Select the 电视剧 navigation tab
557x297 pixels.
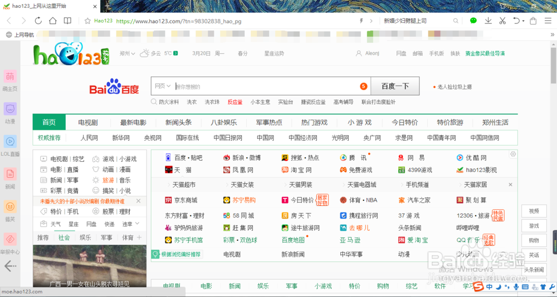[x=88, y=122]
